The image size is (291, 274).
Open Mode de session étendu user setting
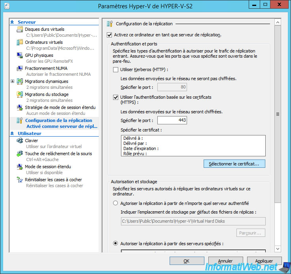coord(48,167)
